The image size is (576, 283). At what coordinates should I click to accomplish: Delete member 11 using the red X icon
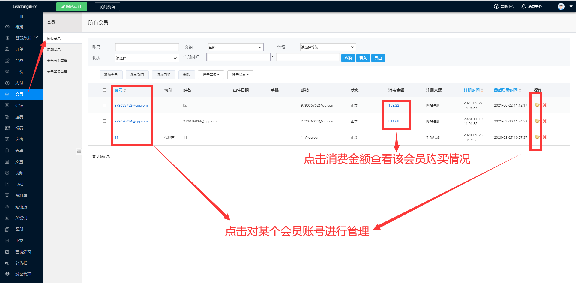point(544,137)
